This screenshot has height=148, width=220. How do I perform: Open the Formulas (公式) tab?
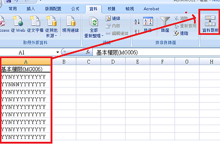(75, 9)
